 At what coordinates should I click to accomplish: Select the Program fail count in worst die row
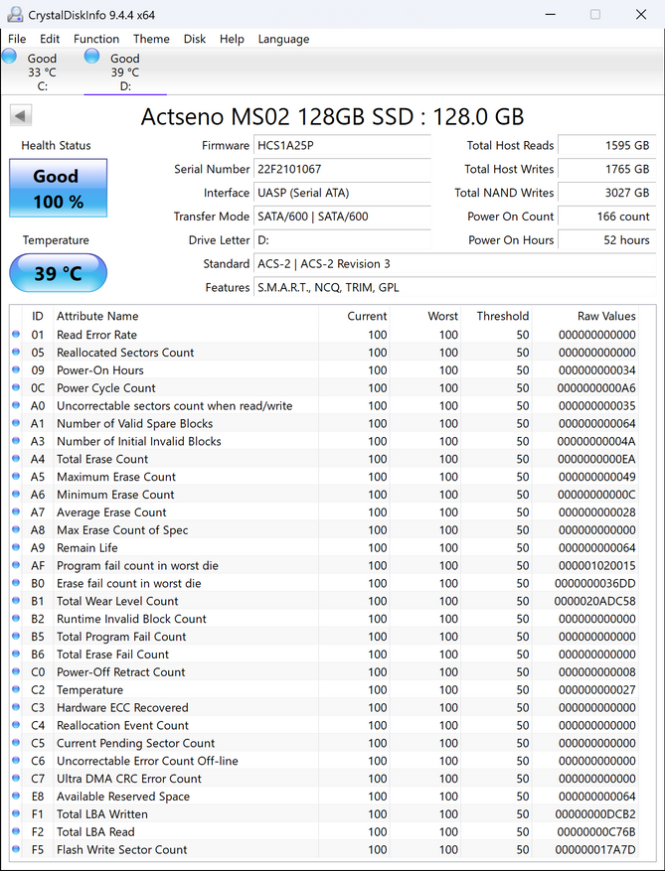tap(324, 565)
